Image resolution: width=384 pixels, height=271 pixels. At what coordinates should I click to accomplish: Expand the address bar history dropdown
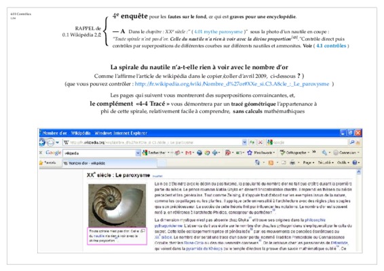pyautogui.click(x=244, y=142)
